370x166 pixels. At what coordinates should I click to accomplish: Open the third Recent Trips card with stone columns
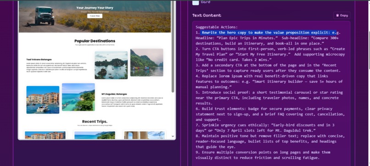click(144, 135)
